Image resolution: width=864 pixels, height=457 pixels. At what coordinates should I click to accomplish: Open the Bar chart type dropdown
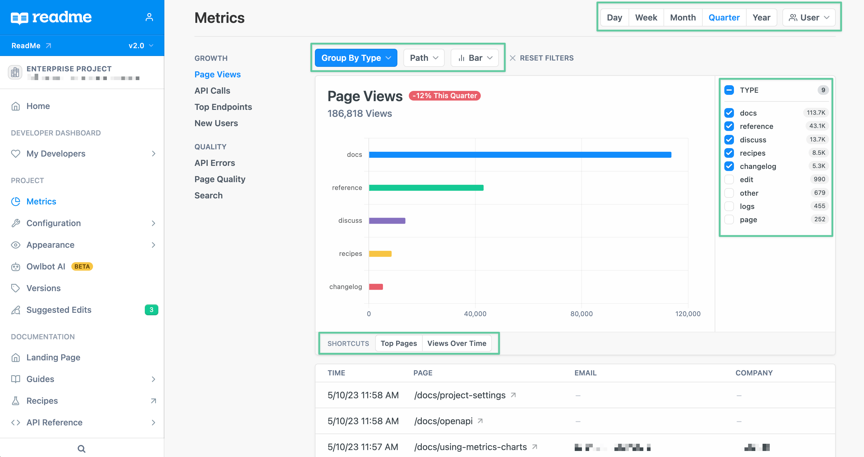pyautogui.click(x=474, y=58)
